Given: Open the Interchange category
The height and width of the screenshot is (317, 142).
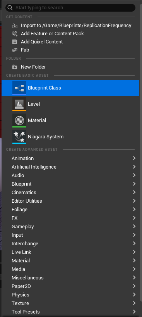Looking at the screenshot, I should coord(70,244).
